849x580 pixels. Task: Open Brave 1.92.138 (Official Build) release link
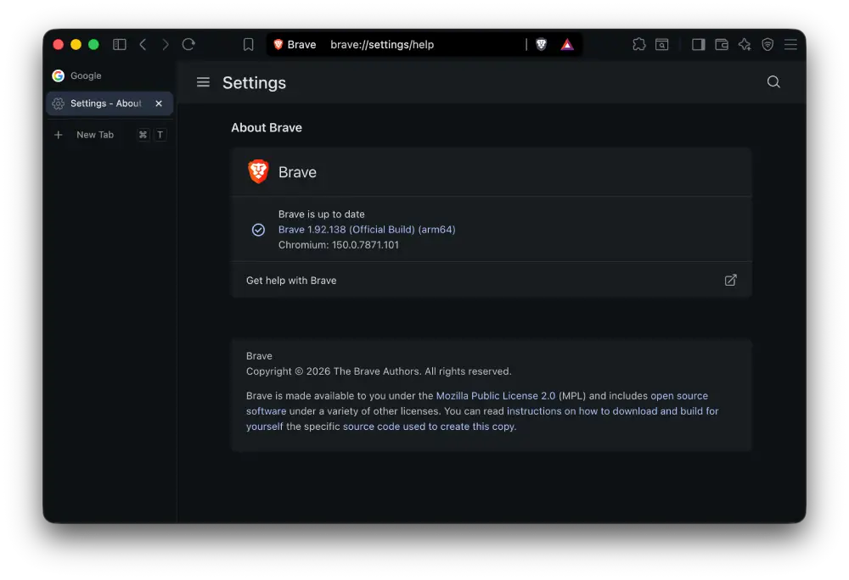tap(367, 230)
